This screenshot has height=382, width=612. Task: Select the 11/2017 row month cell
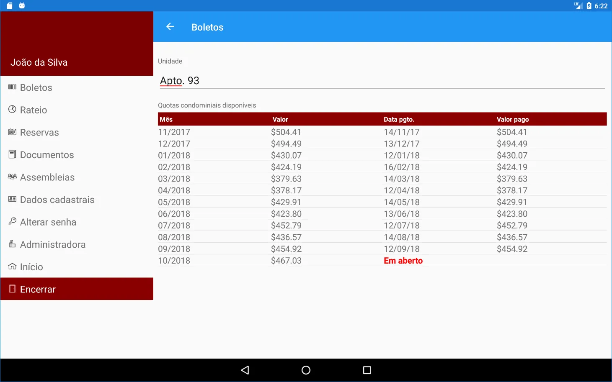[174, 132]
